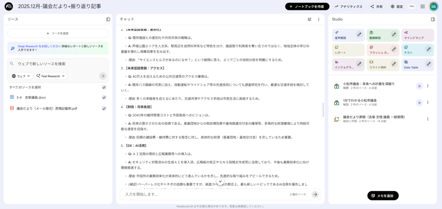Open more options for 1分でわかる小松市議会
The image size is (442, 209).
click(x=428, y=103)
